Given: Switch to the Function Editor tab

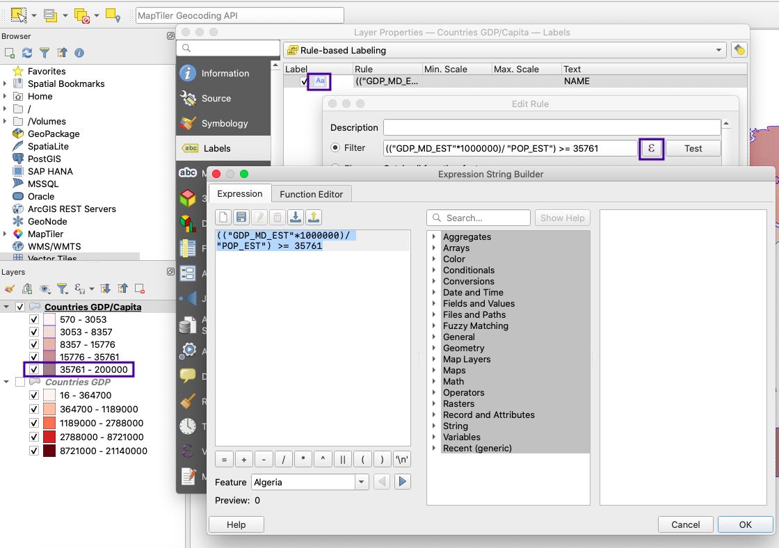Looking at the screenshot, I should point(311,194).
